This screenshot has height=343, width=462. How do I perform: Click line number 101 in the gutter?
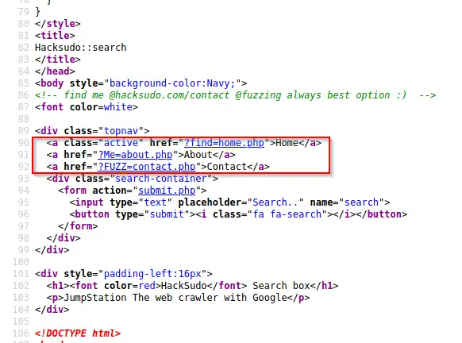(21, 274)
